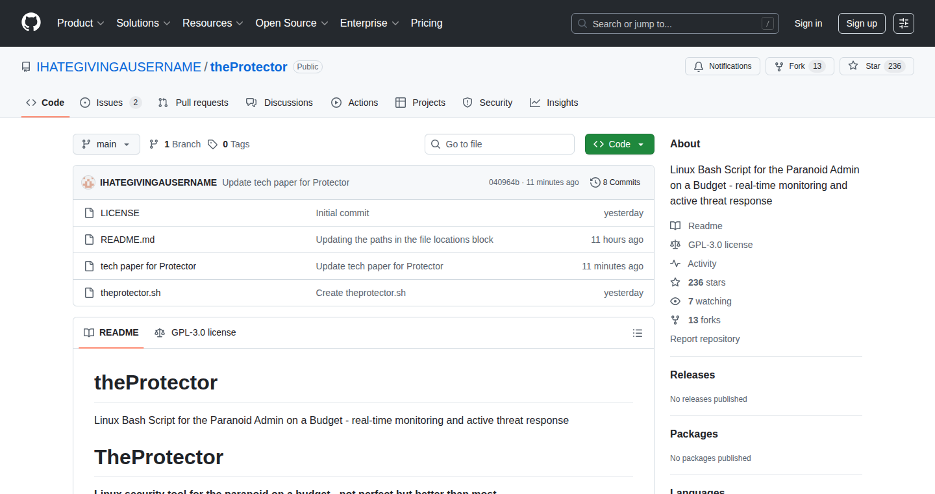View the 0 Tags list
935x494 pixels.
[229, 144]
